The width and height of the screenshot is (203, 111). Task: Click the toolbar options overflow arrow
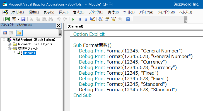(186, 19)
